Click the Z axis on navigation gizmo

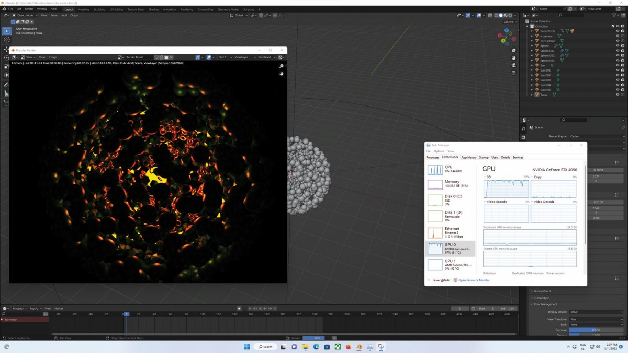point(507,31)
